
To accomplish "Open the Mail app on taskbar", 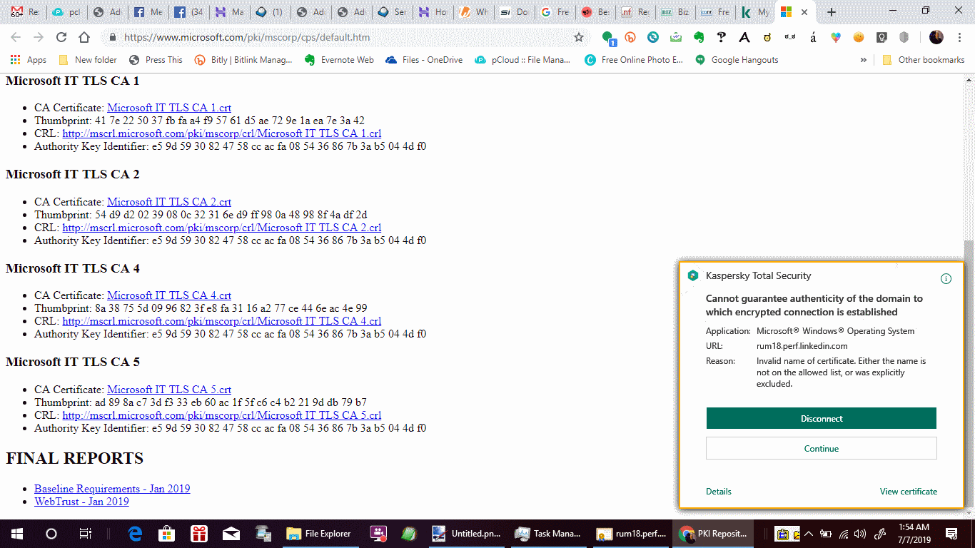I will point(231,534).
